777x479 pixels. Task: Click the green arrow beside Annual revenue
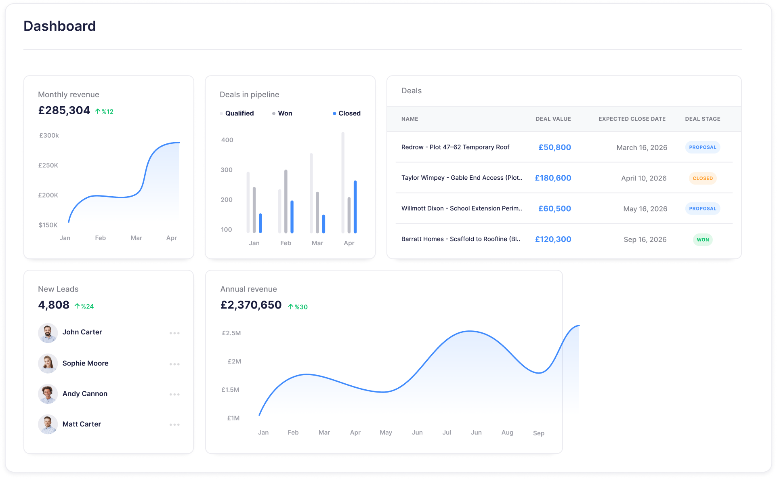[290, 307]
